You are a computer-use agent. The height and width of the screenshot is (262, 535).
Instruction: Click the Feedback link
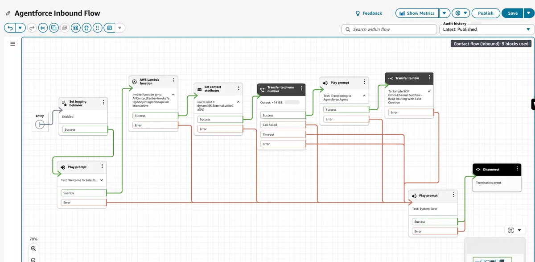tap(369, 13)
